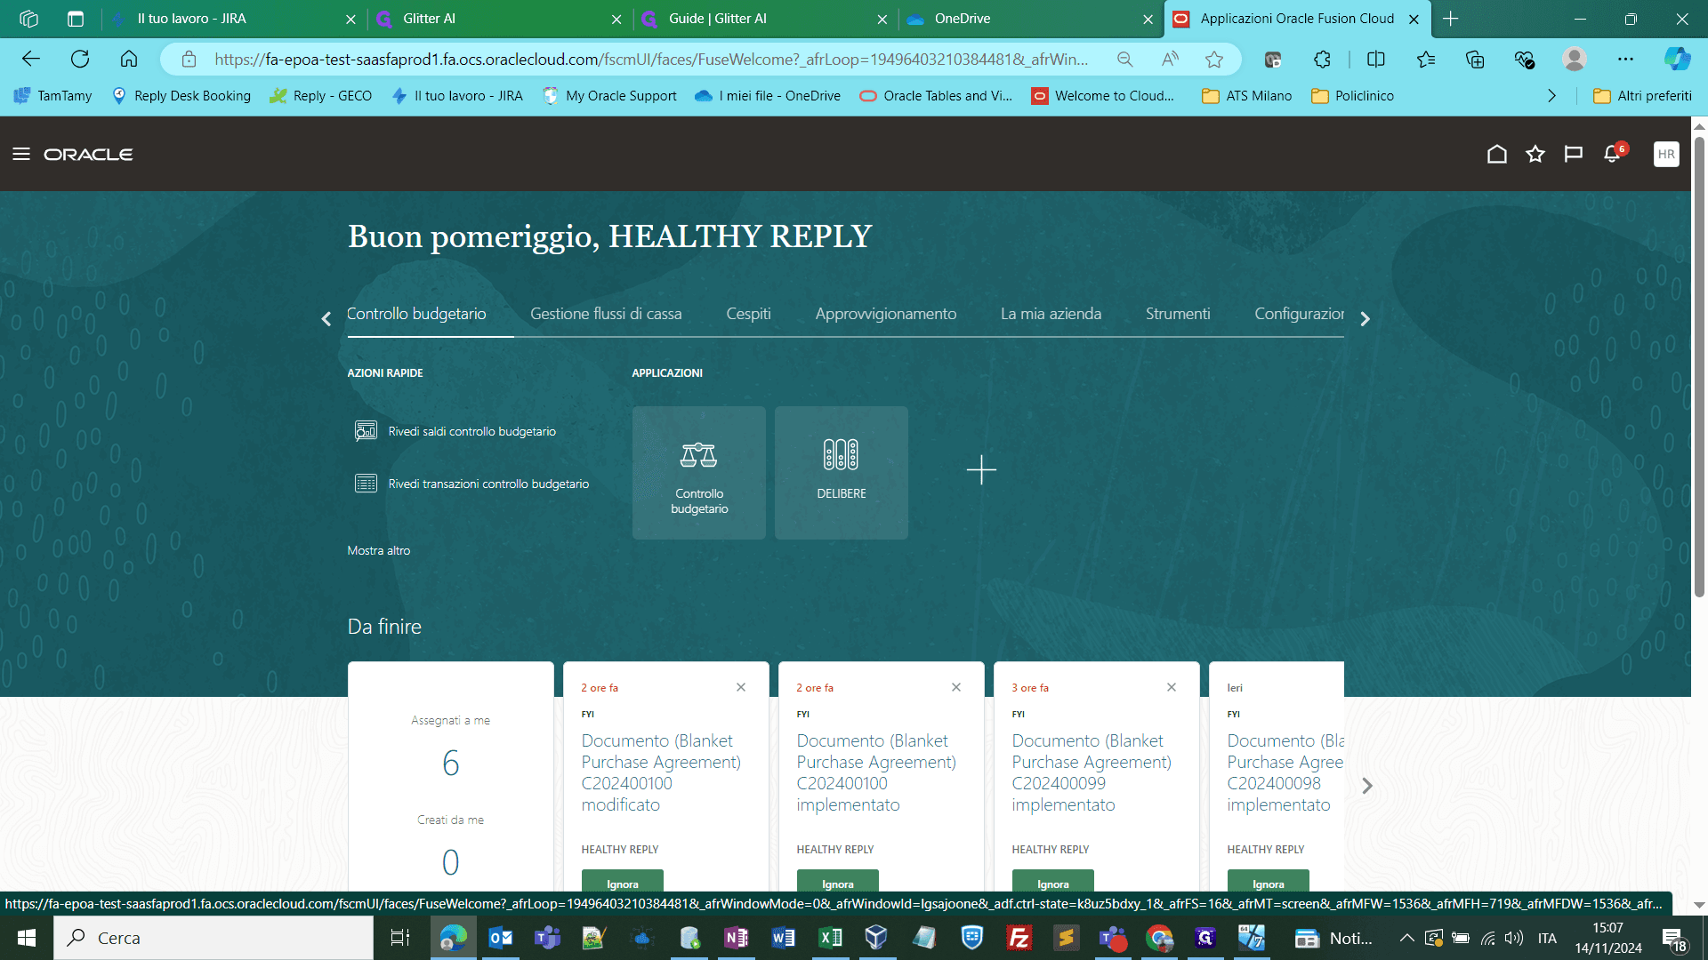Switch to the Gestione flussi di cassa tab
1708x960 pixels.
606,314
